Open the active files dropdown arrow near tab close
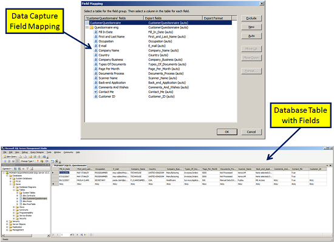The image size is (334, 242). pyautogui.click(x=327, y=165)
